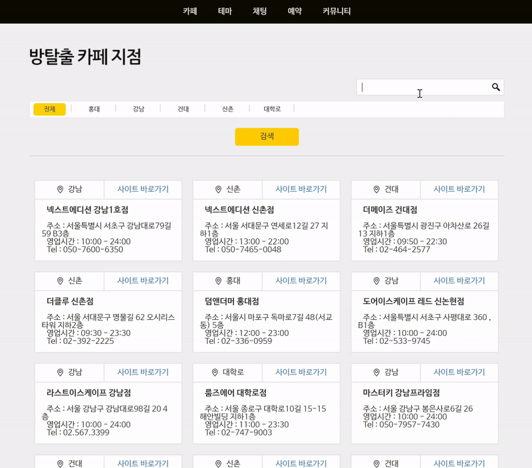This screenshot has width=532, height=468.
Task: Click location pin icon on 더메이즈 건대점 card
Action: tap(376, 189)
